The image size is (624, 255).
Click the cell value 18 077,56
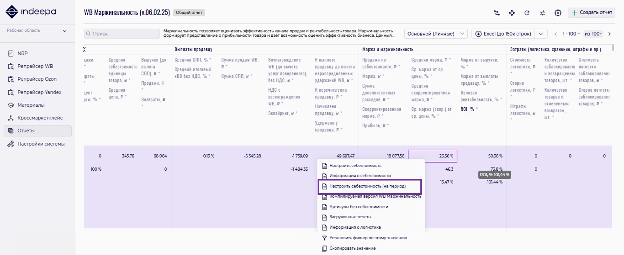[x=395, y=156]
